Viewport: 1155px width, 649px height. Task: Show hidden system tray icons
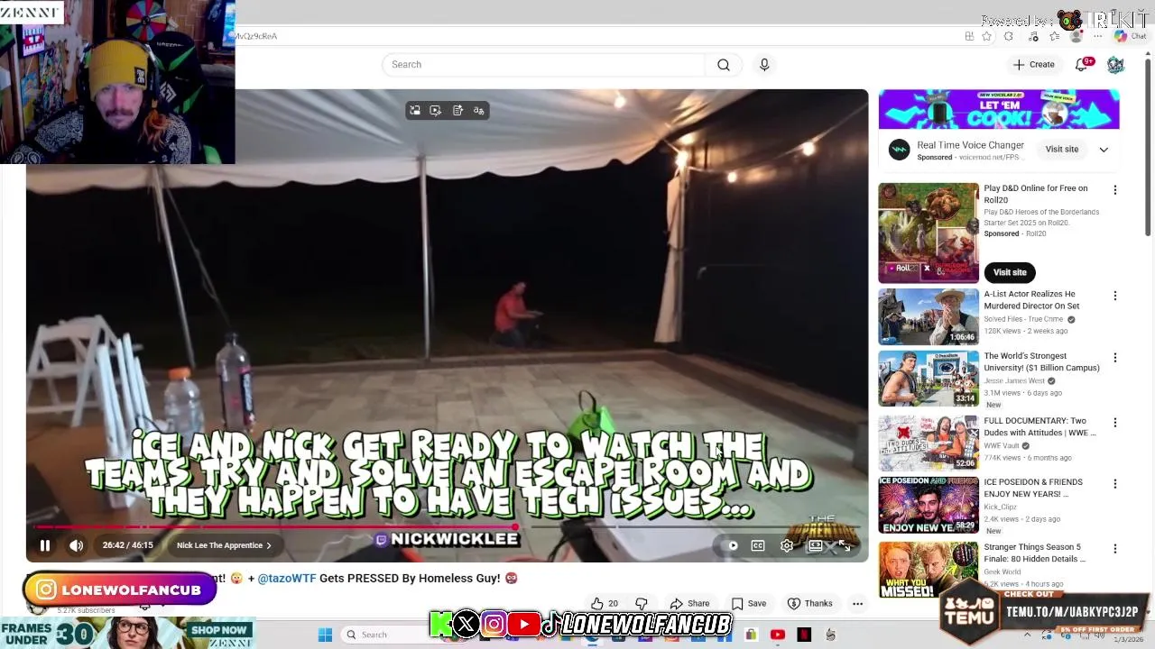tap(1027, 635)
